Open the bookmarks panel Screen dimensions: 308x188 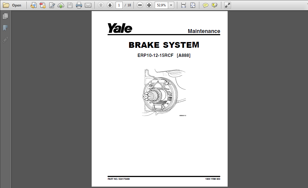click(x=5, y=28)
